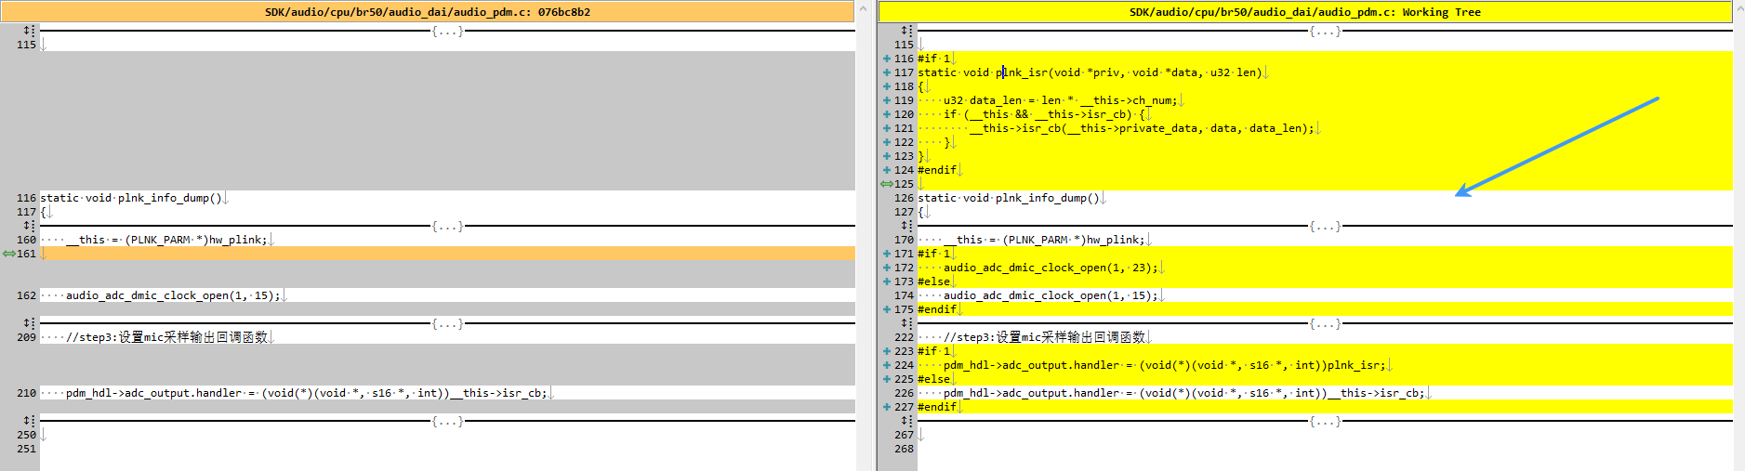The image size is (1745, 471).
Task: Select the Working Tree pane header
Action: [1305, 12]
